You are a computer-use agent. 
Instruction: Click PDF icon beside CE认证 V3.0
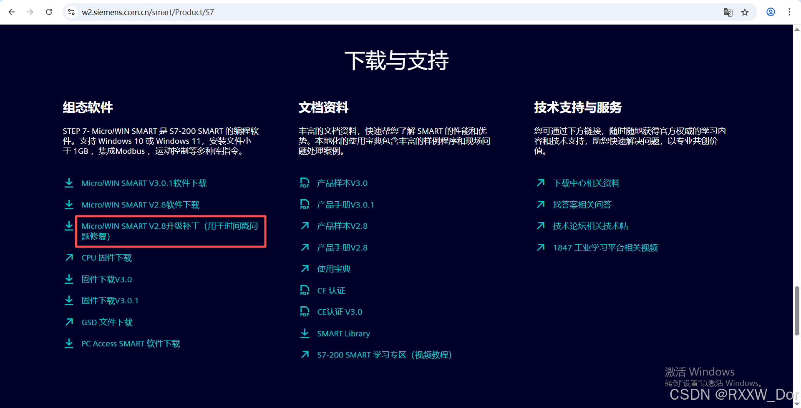click(x=305, y=312)
